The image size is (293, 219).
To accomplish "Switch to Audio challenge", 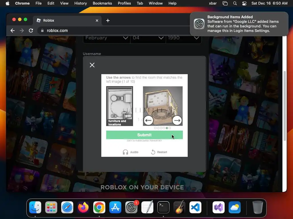I will coord(130,152).
